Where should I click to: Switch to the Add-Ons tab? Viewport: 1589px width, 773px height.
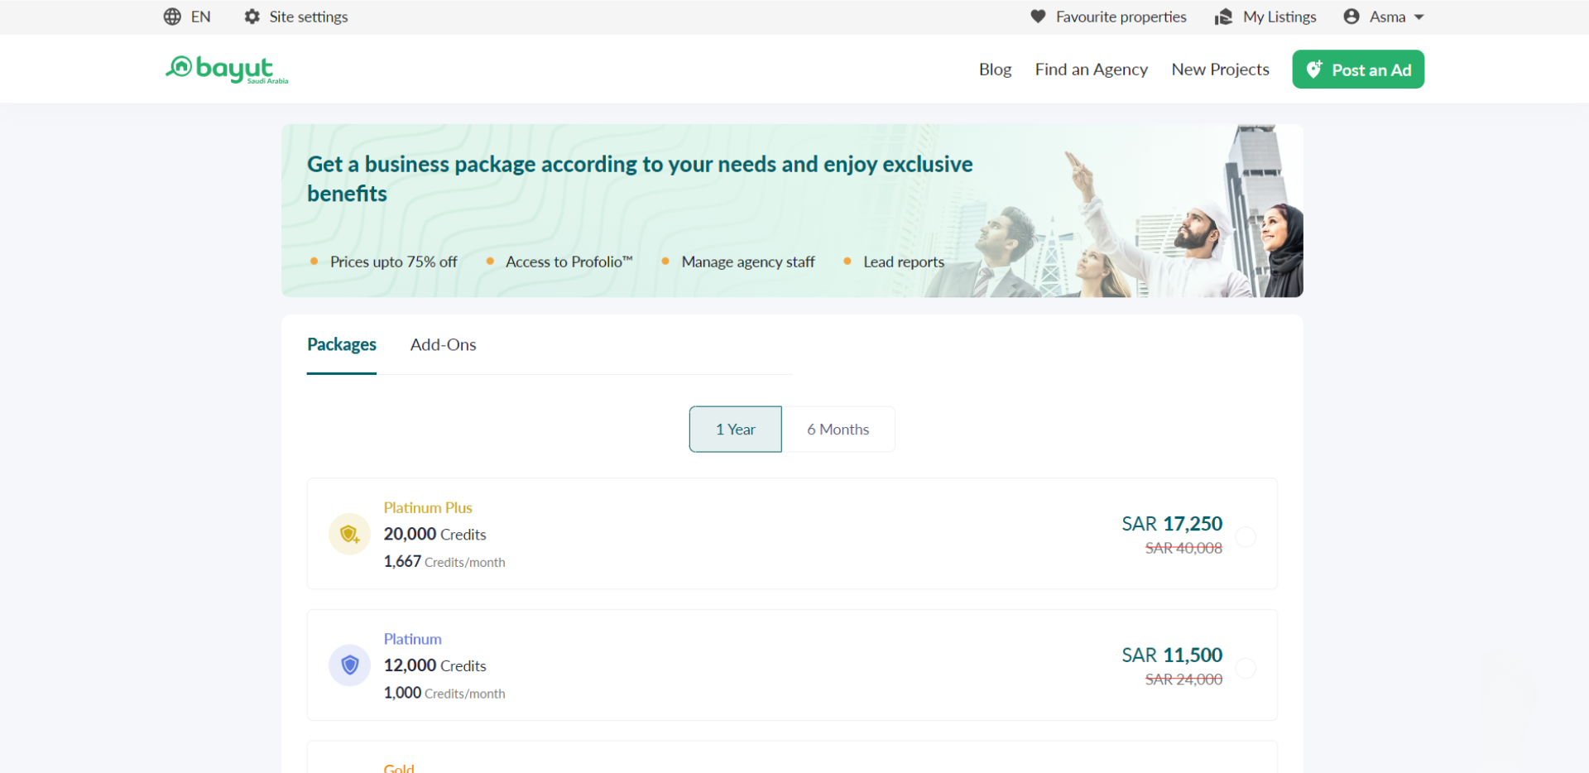coord(444,345)
